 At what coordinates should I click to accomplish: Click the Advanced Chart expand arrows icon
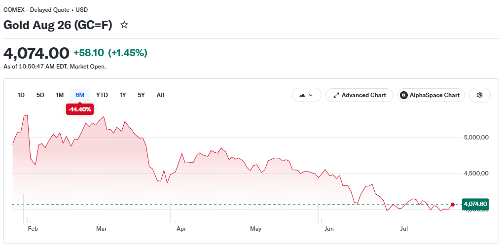336,95
